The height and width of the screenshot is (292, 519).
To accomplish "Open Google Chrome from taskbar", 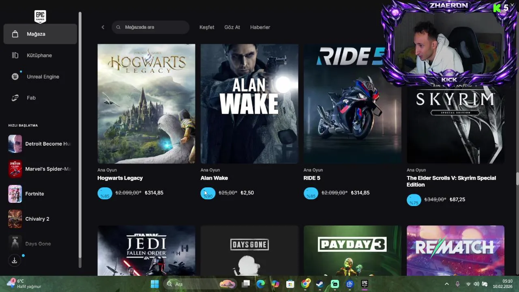I will coord(305,284).
